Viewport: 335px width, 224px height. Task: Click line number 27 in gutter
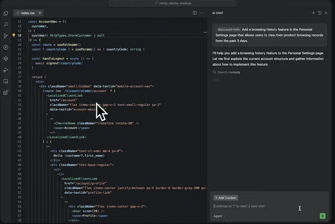point(19,77)
